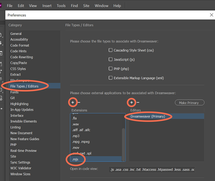Viewport: 215px width, 181px height.
Task: Check the PHP (php) checkbox
Action: [110, 69]
